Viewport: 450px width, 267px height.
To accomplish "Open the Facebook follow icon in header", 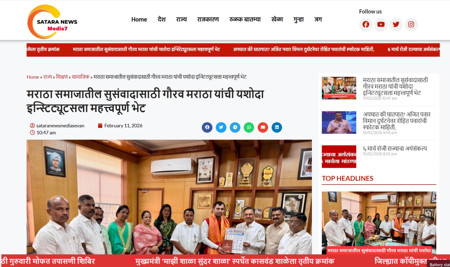I will click(366, 24).
